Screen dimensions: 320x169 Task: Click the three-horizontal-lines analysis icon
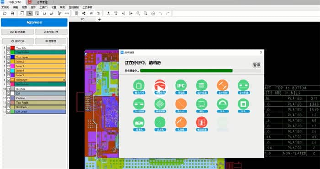[202, 85]
